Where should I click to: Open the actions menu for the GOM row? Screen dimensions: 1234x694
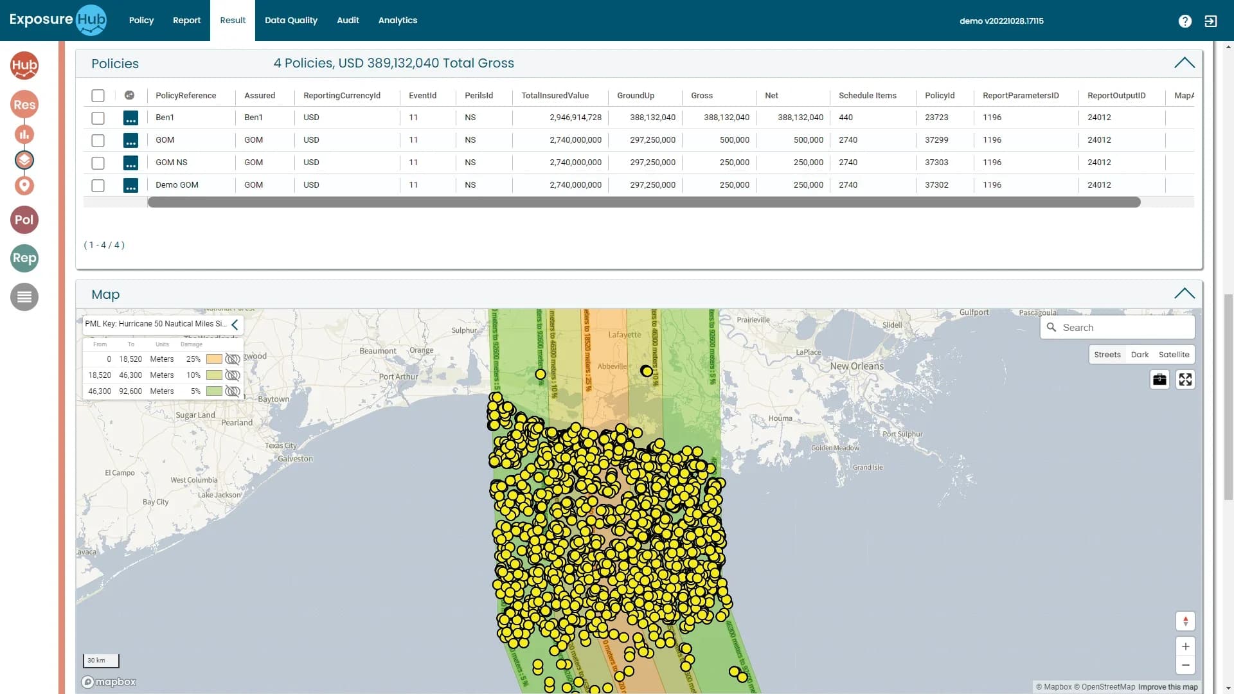click(130, 140)
